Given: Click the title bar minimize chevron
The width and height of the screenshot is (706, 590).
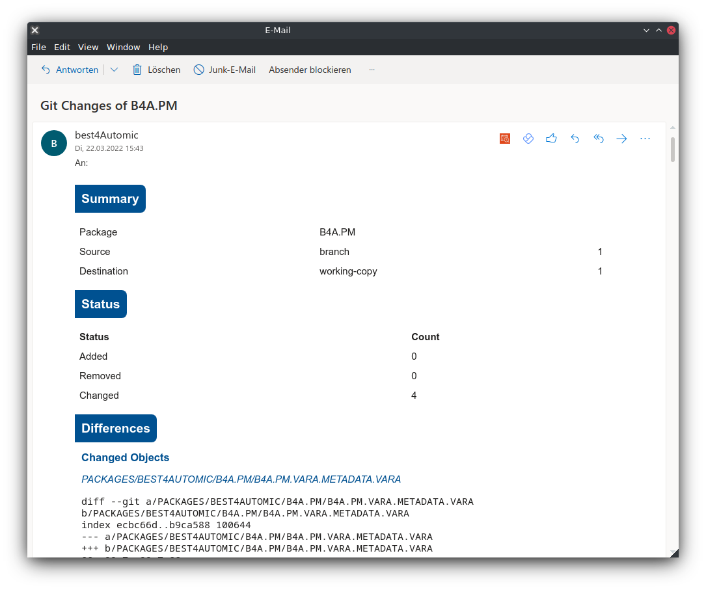Looking at the screenshot, I should tap(646, 30).
